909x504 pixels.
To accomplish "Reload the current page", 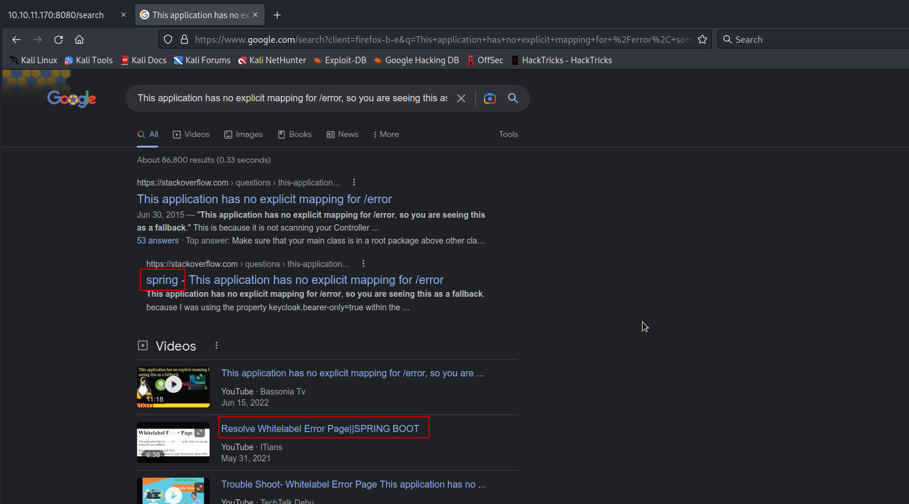I will coord(59,39).
